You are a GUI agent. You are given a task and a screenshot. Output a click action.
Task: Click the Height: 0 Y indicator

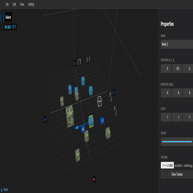[10, 27]
